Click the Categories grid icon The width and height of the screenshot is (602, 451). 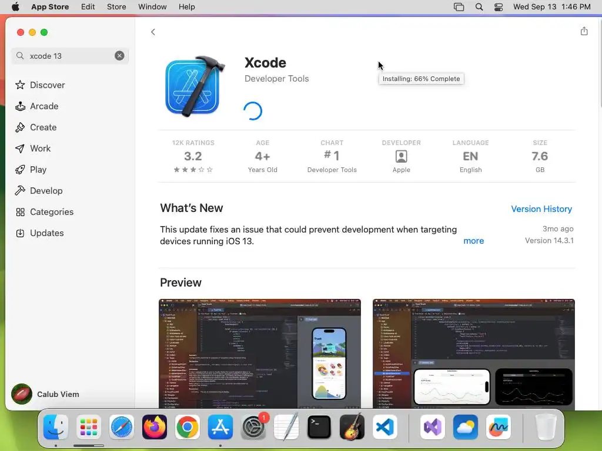click(20, 211)
